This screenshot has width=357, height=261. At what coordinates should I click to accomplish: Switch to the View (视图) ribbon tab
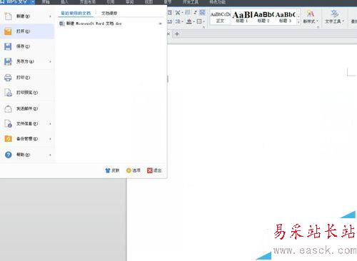[149, 2]
